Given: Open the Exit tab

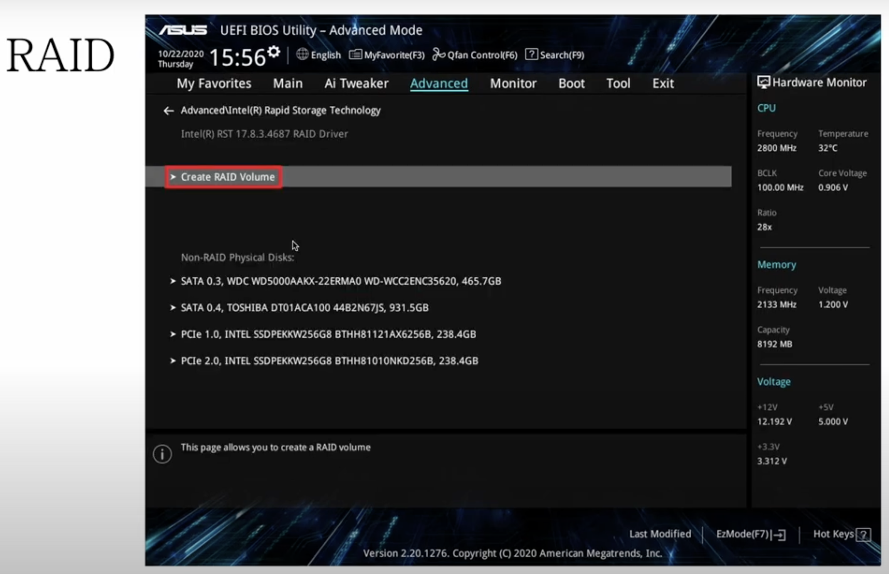Looking at the screenshot, I should (663, 84).
